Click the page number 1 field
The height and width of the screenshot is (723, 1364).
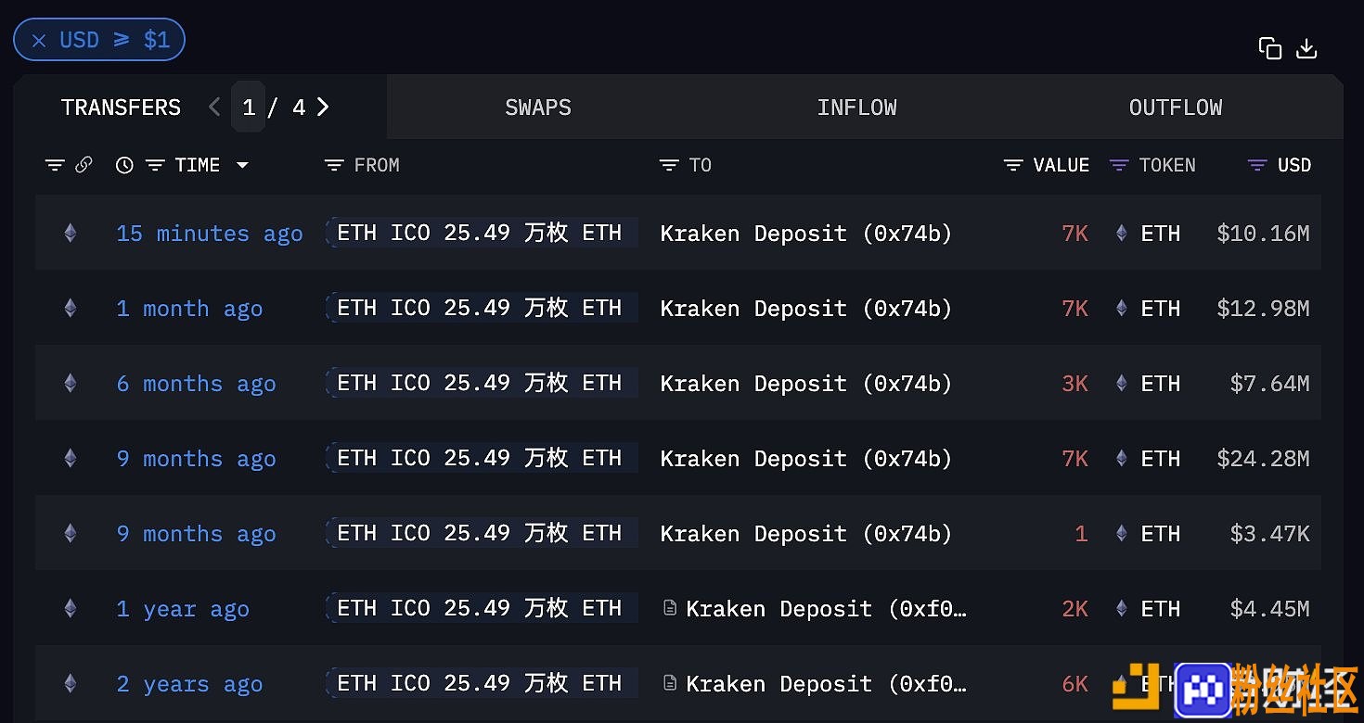coord(248,108)
